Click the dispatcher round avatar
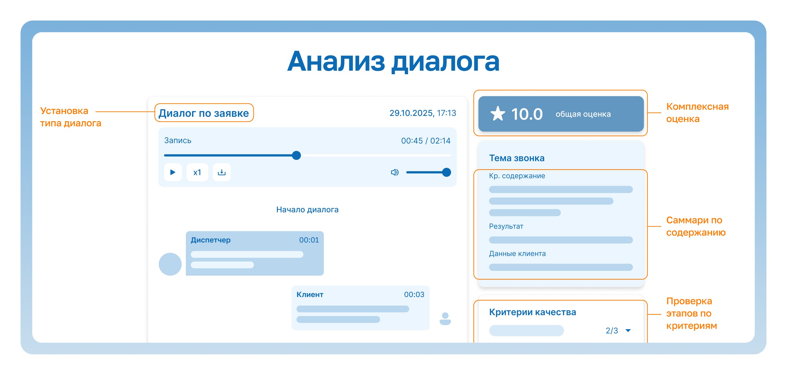The width and height of the screenshot is (787, 375). (x=170, y=264)
